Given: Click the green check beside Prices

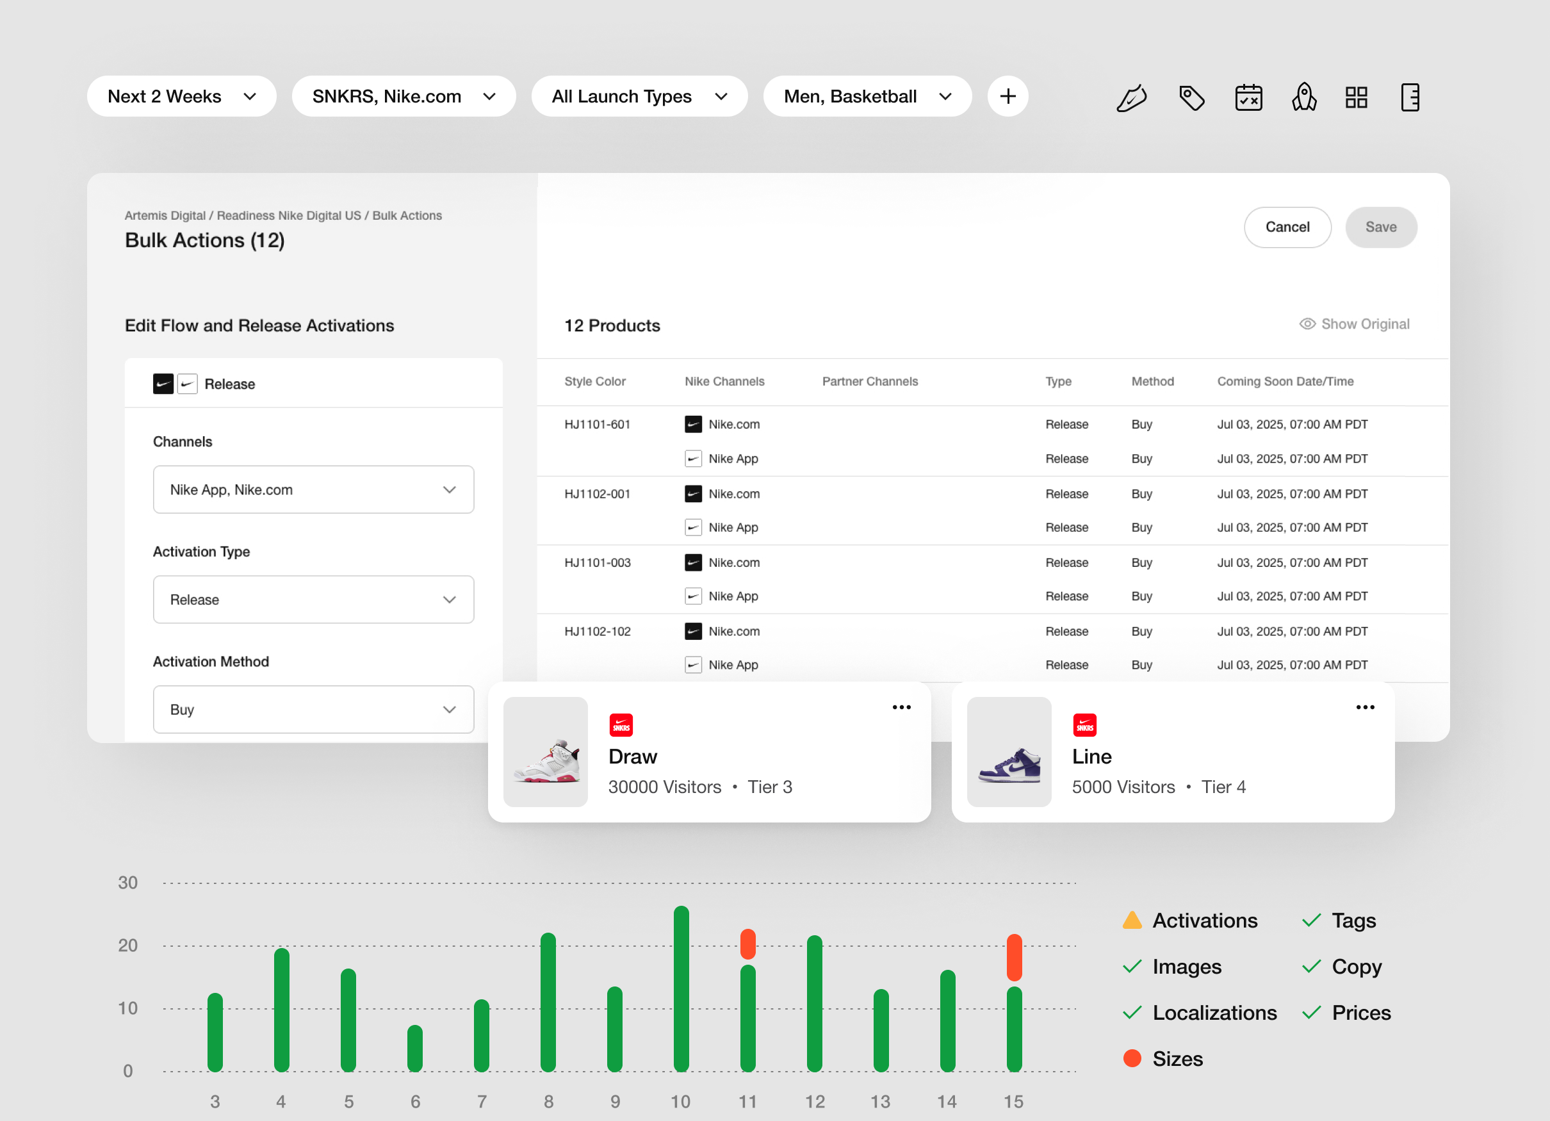Looking at the screenshot, I should tap(1311, 1012).
